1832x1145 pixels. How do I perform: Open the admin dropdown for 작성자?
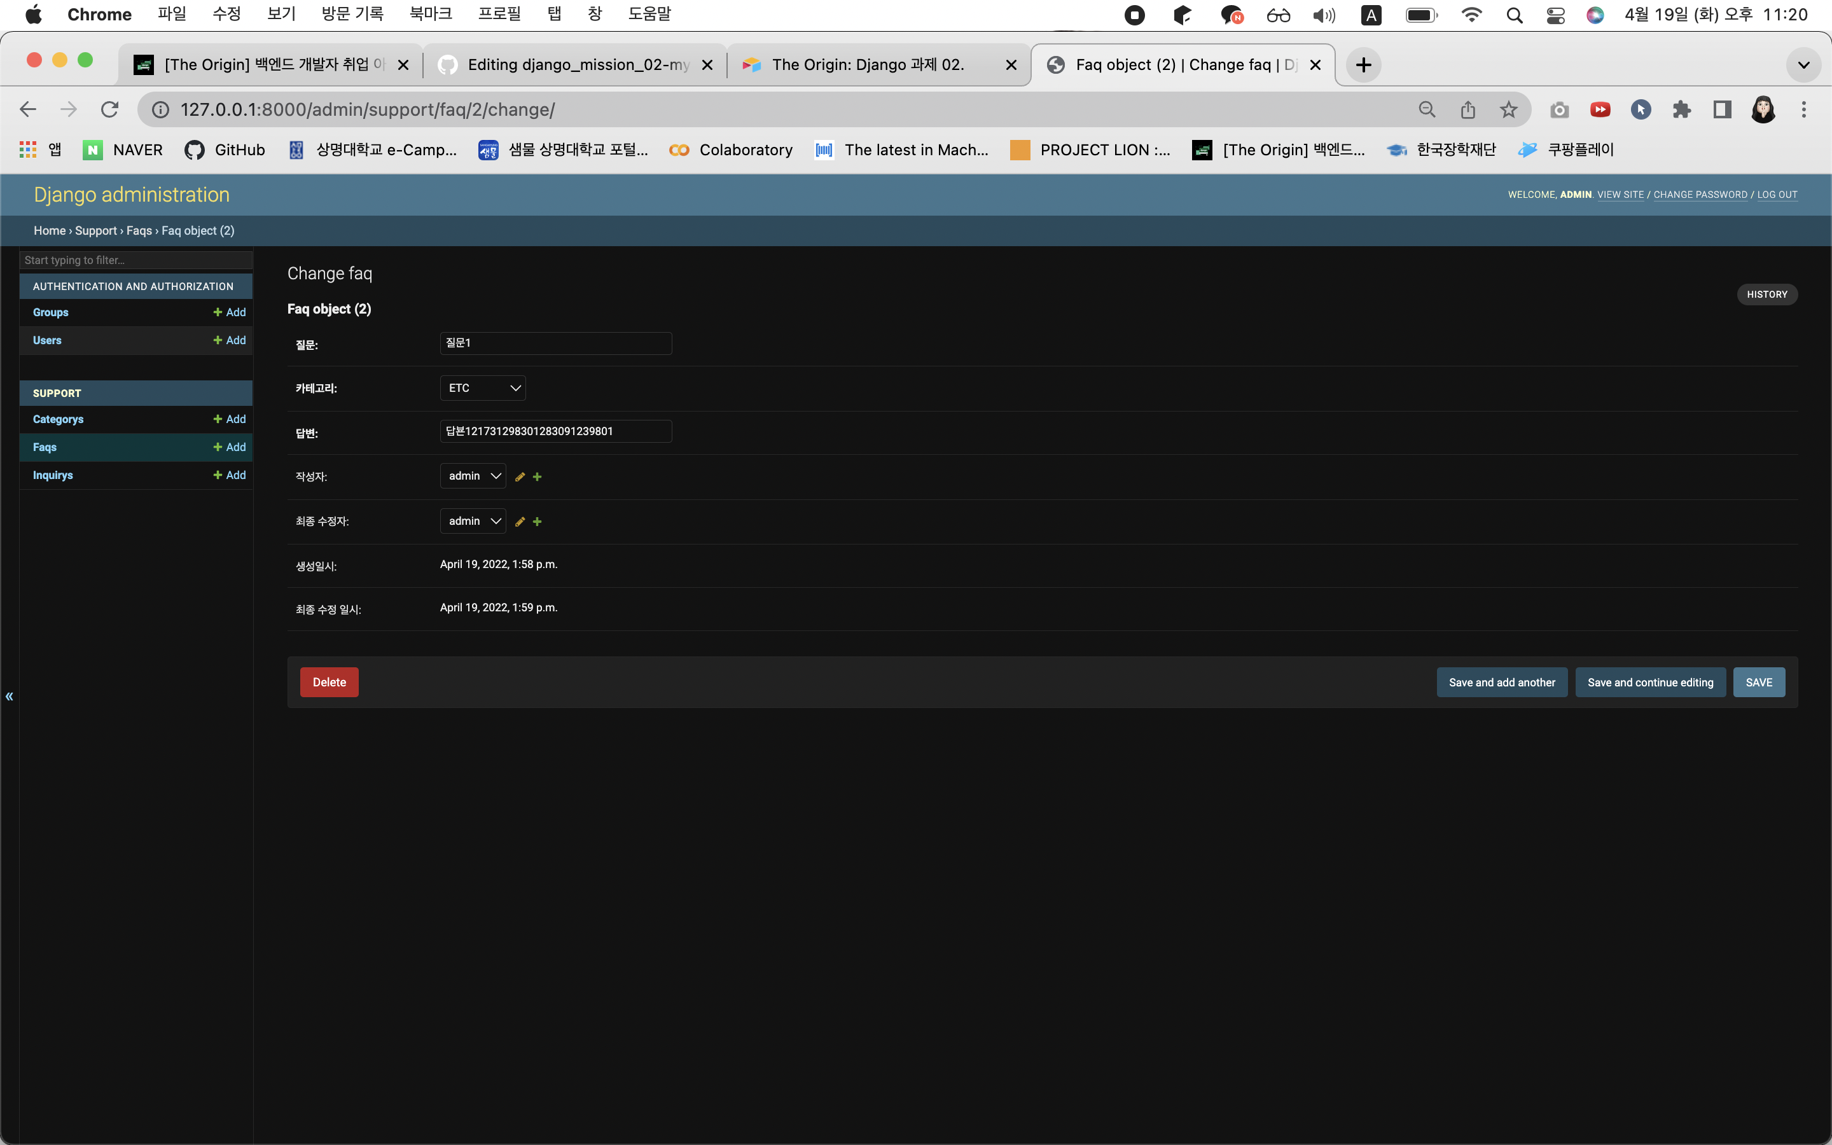(x=473, y=476)
